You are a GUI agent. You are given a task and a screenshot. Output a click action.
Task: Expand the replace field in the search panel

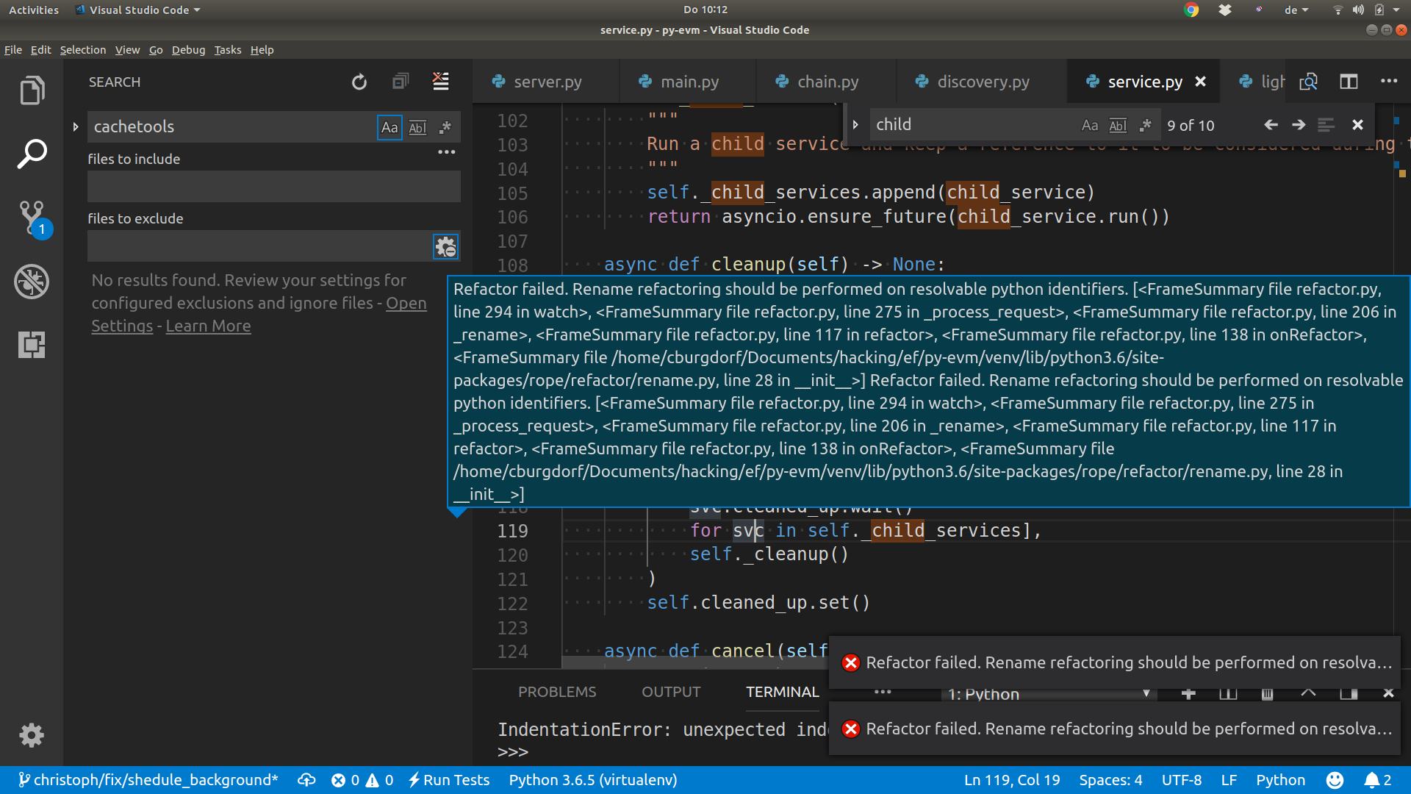75,126
